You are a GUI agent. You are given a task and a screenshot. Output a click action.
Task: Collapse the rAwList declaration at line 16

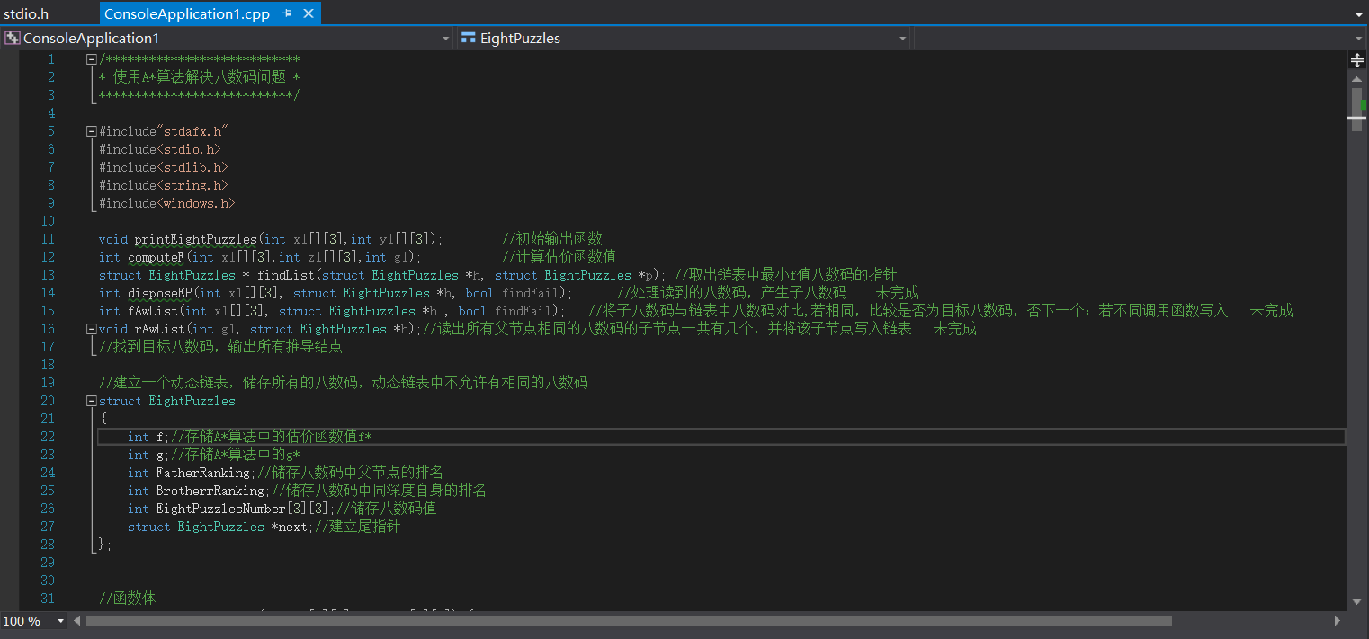(92, 329)
